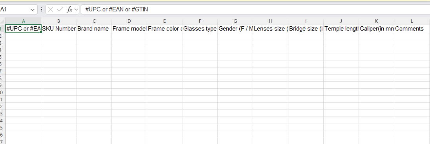Click the Enter checkmark icon in formula bar

coord(60,9)
